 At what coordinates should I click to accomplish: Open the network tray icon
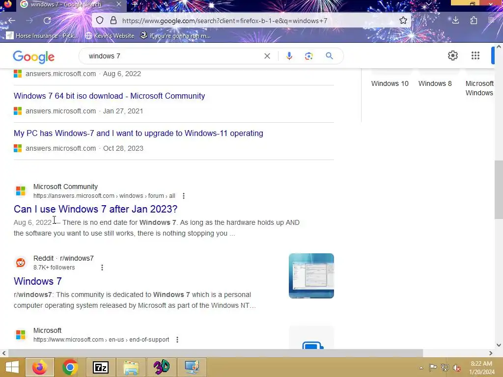click(445, 368)
